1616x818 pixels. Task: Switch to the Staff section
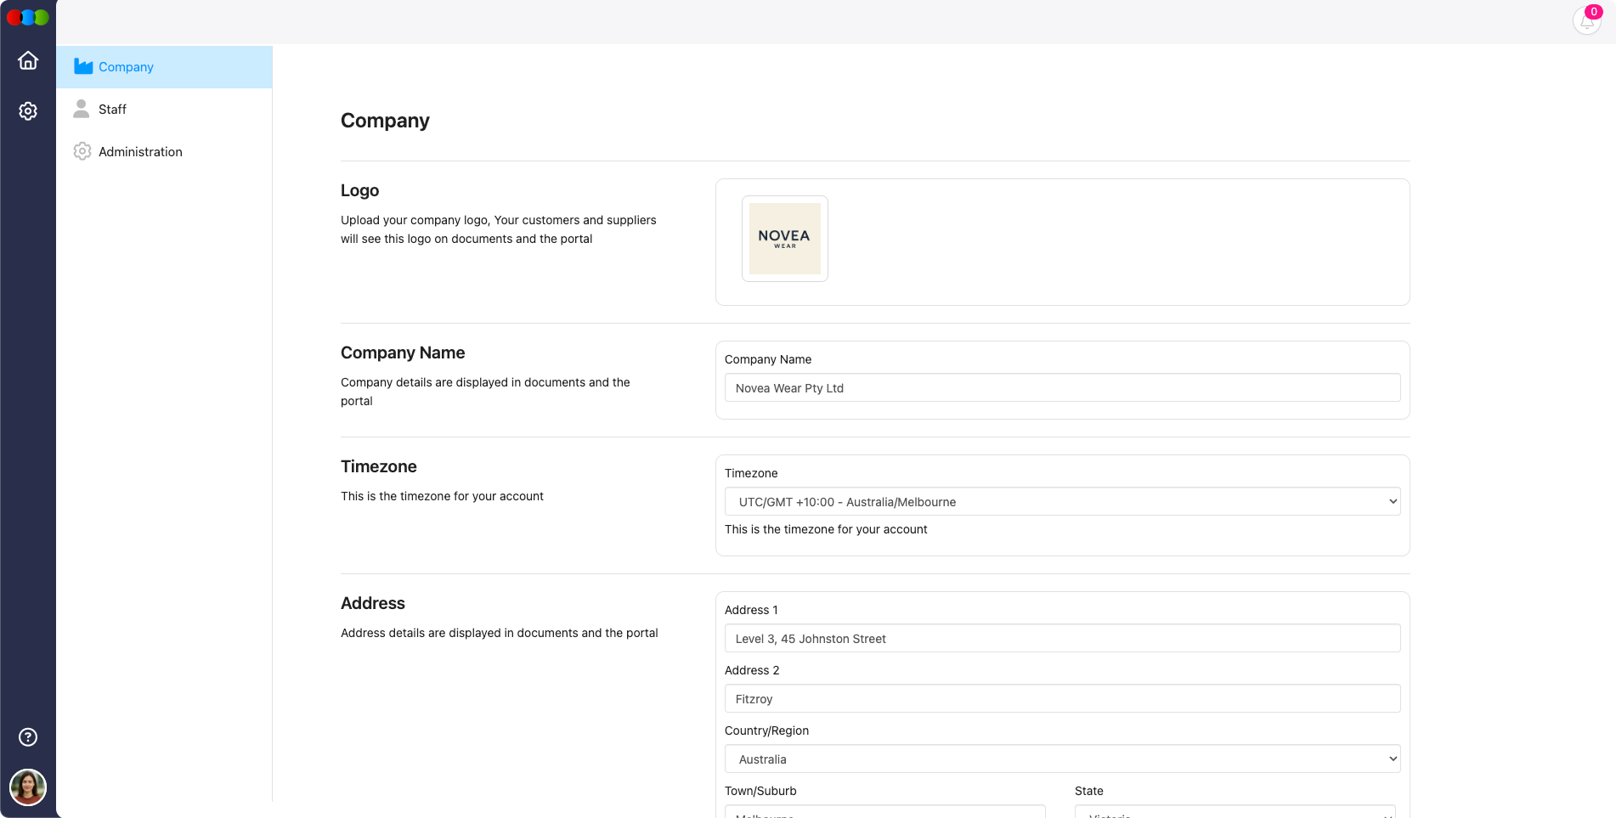(112, 109)
